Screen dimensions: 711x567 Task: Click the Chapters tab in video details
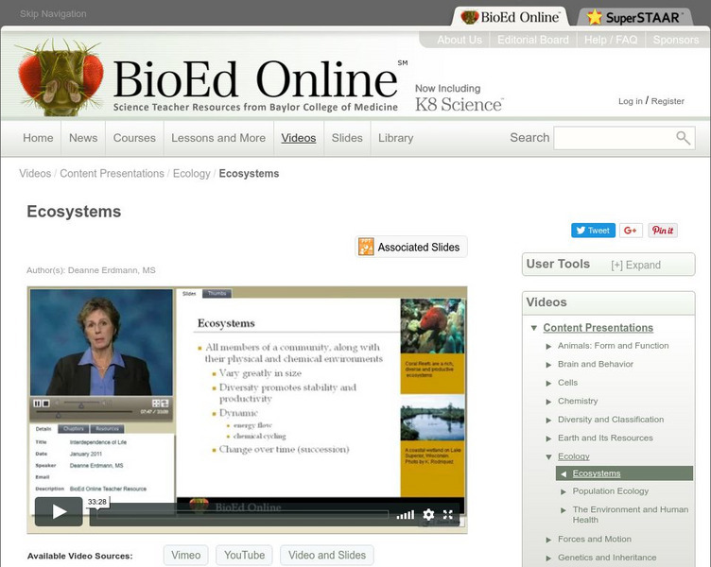[x=74, y=428]
